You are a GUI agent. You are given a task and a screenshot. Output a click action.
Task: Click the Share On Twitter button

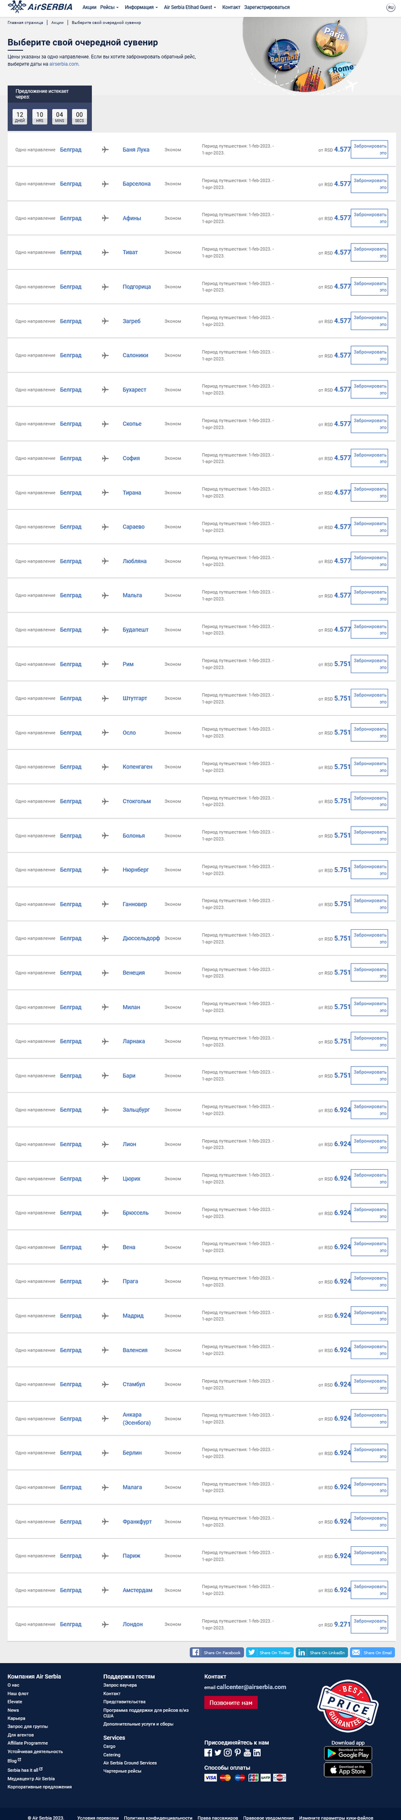(x=269, y=1652)
